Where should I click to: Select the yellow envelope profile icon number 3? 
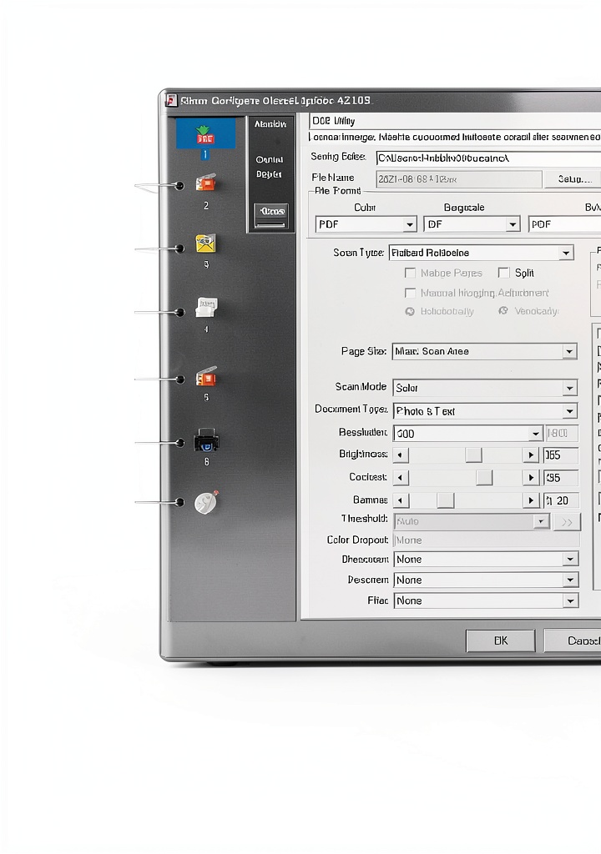(x=205, y=243)
